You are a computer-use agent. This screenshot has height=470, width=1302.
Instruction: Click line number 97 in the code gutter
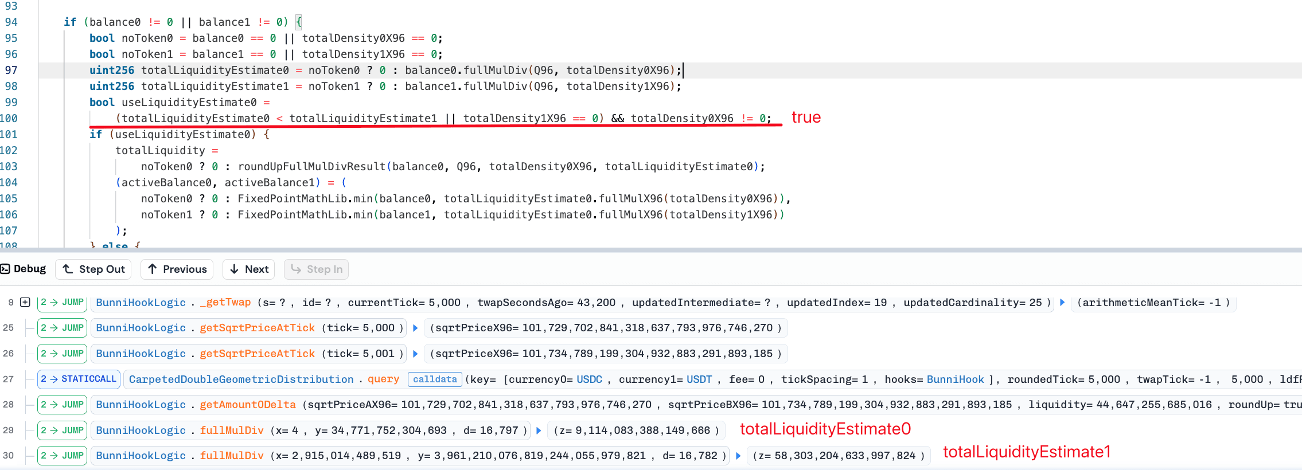point(11,70)
